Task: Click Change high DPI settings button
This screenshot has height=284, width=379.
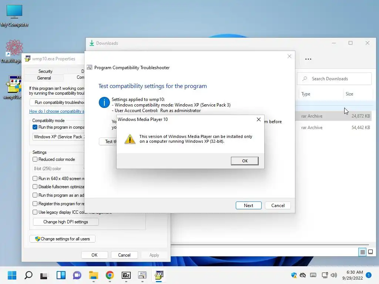Action: point(66,222)
